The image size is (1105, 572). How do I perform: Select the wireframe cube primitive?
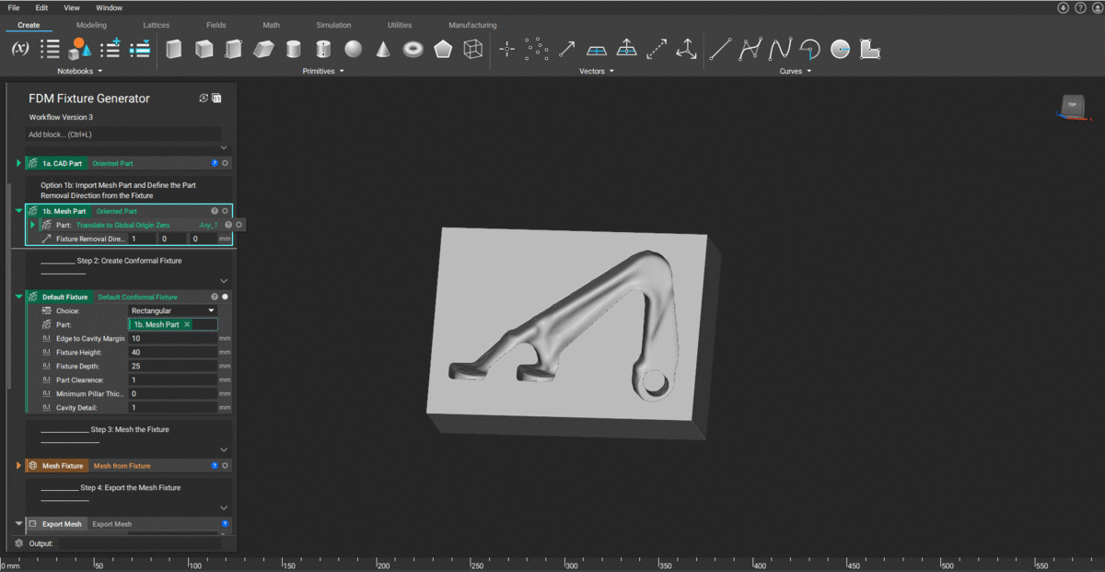(x=472, y=49)
